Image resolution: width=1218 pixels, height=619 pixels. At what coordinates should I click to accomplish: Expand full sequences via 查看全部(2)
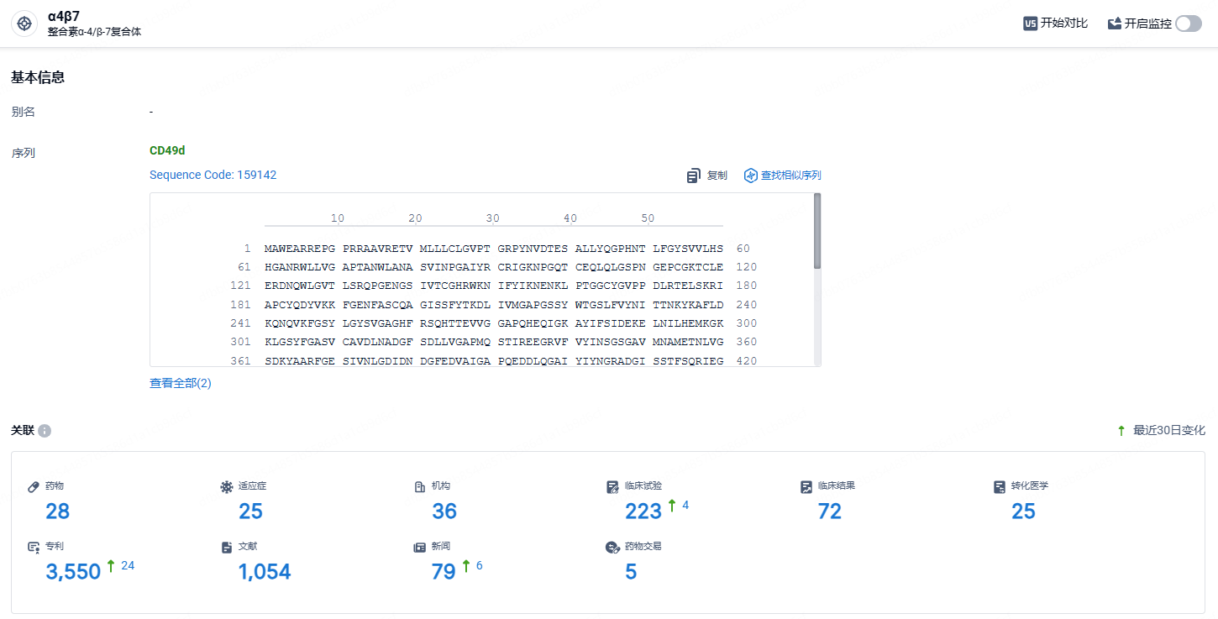pos(181,383)
